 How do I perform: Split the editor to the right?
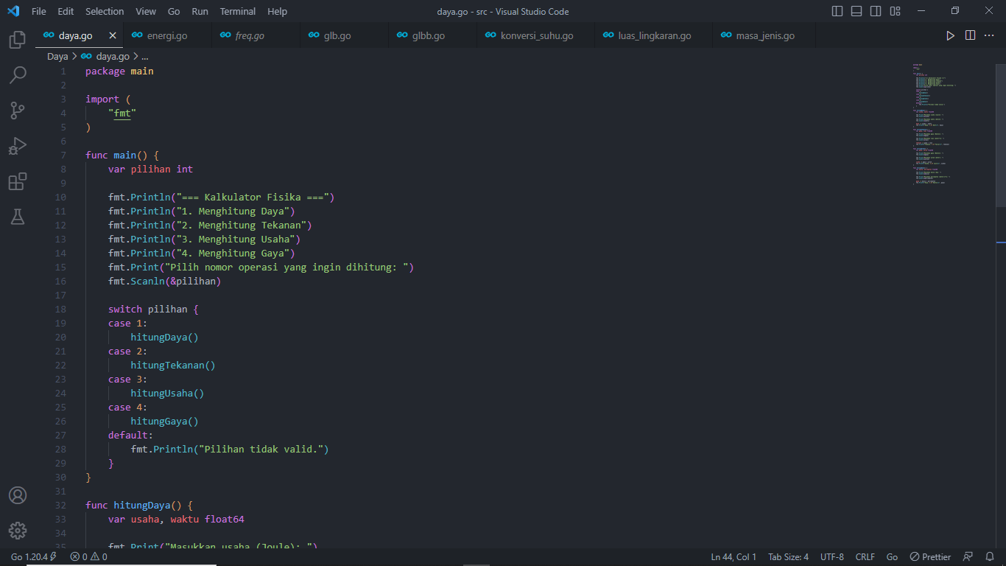point(970,35)
